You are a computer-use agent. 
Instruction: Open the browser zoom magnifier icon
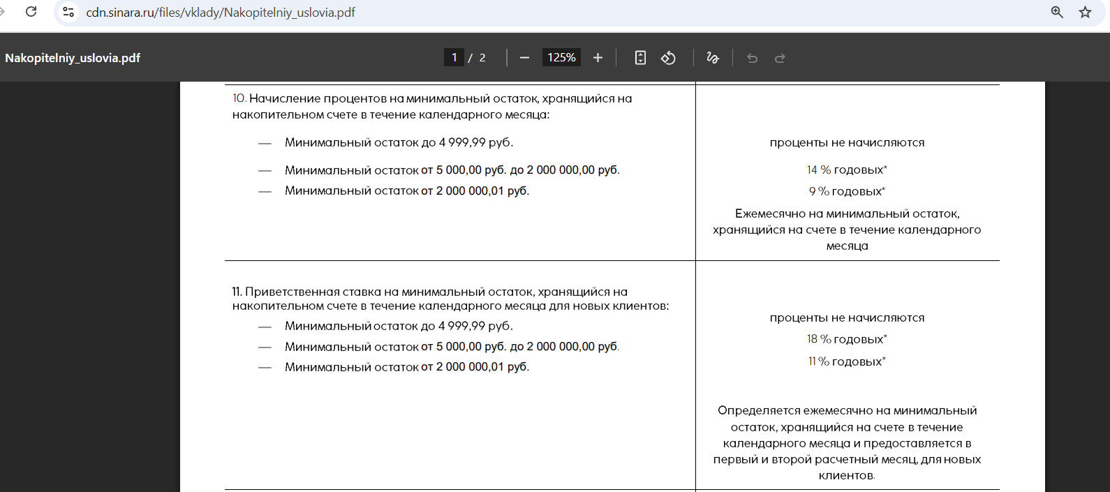pos(1057,12)
